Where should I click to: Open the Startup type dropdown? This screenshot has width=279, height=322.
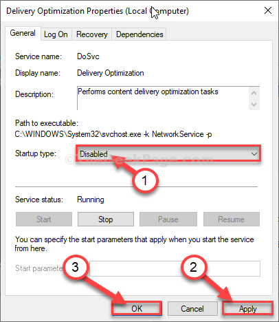[168, 153]
